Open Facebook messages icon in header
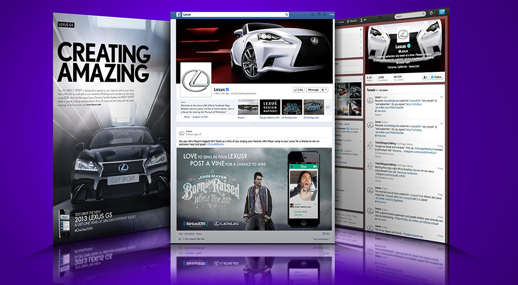Viewport: 518px width, 285px height. pyautogui.click(x=319, y=14)
